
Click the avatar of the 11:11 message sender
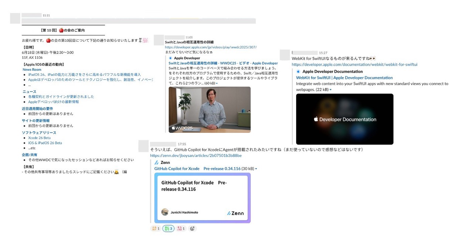point(15,18)
